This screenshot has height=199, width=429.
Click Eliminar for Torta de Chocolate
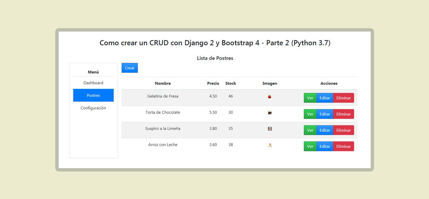pyautogui.click(x=344, y=114)
